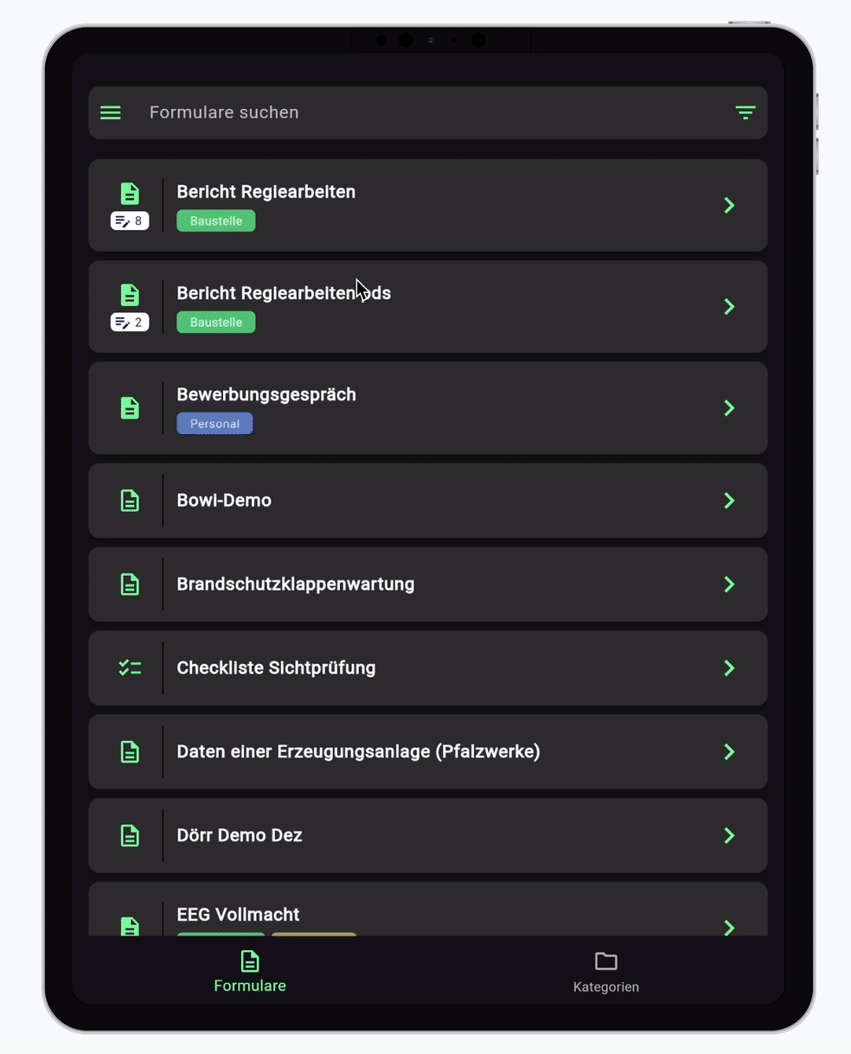Open the hamburger menu
This screenshot has width=851, height=1054.
click(111, 112)
